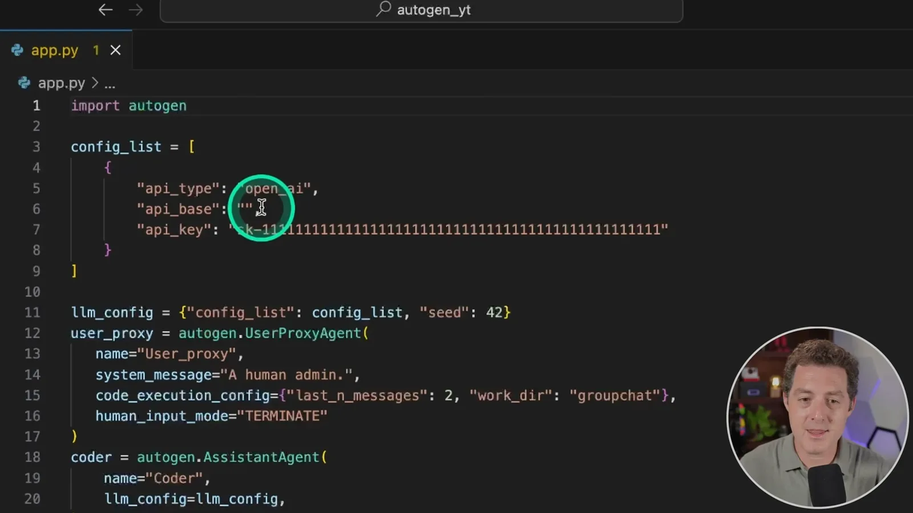This screenshot has width=913, height=513.
Task: Select the app.py editor tab
Action: point(66,50)
